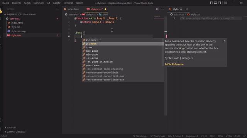
Task: Click Port: 5500 Live Server status
Action: [233, 136]
